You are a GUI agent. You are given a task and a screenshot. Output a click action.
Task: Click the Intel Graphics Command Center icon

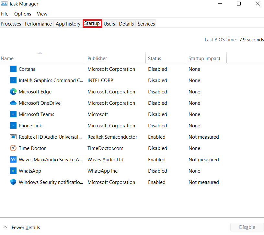click(x=13, y=80)
